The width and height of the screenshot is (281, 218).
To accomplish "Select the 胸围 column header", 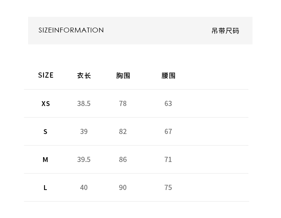I will (x=123, y=75).
